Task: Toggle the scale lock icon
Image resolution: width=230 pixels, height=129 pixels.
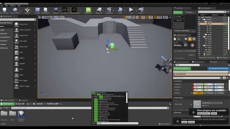Action: click(x=225, y=90)
